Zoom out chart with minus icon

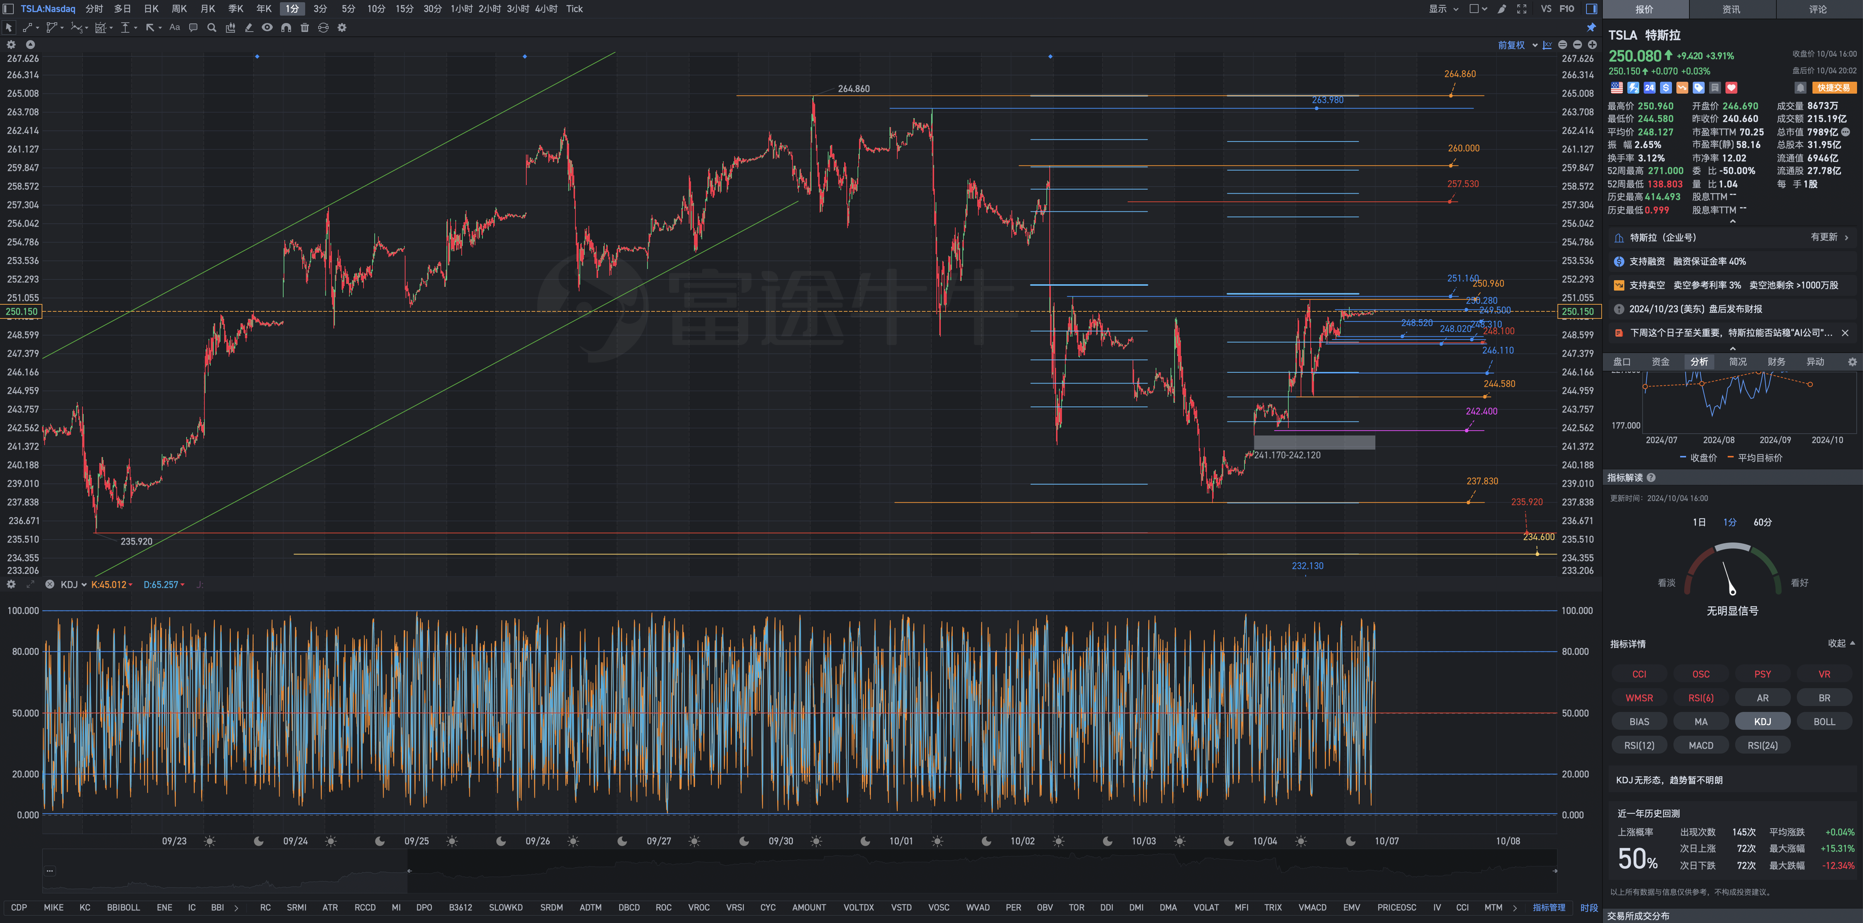pos(1577,45)
